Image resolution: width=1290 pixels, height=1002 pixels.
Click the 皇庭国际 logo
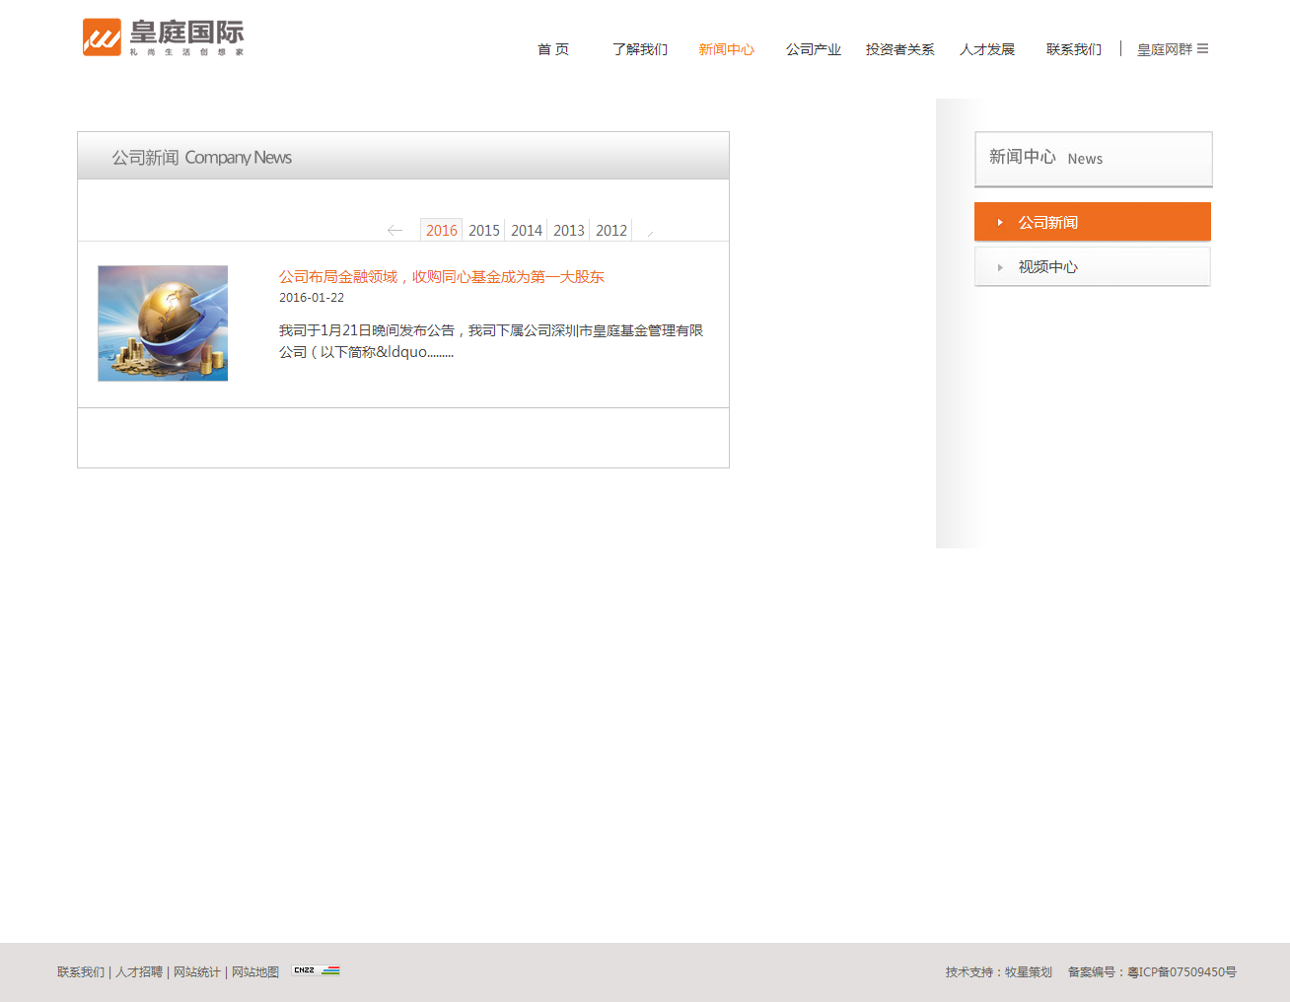point(163,37)
